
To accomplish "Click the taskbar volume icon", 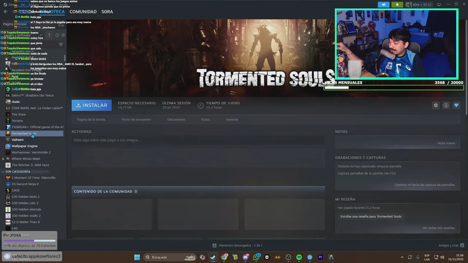I will tap(442, 257).
